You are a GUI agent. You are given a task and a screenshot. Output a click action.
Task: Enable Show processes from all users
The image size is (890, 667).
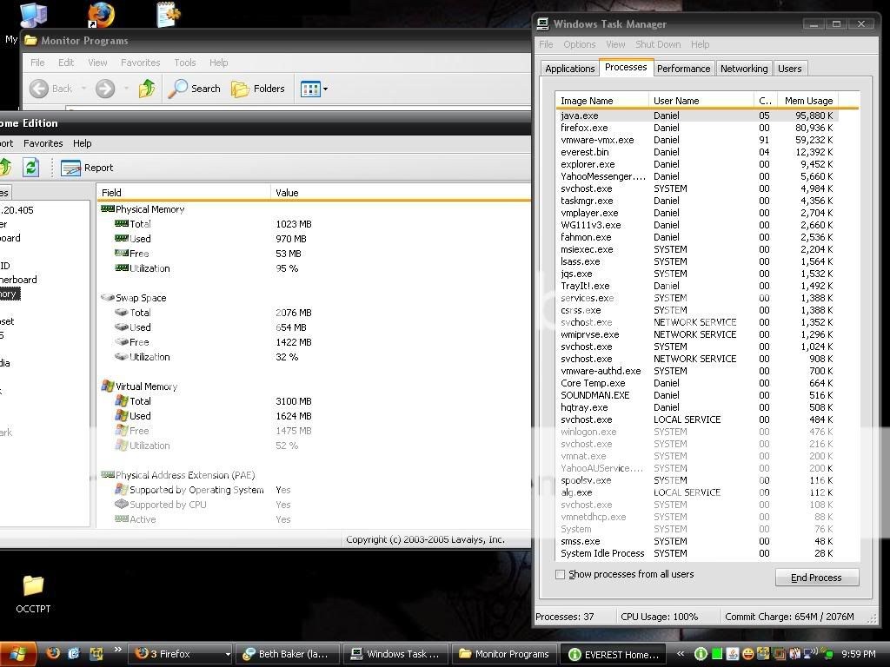tap(561, 574)
